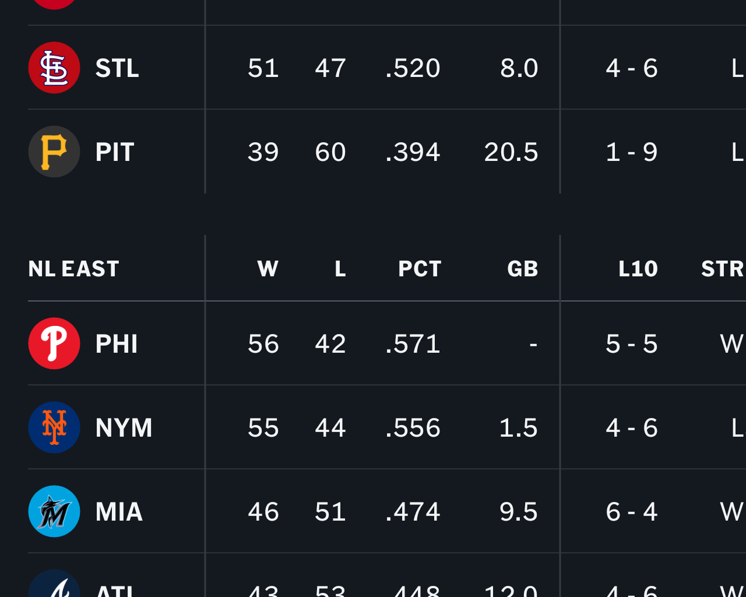Click the L10 column header
This screenshot has width=746, height=597.
(x=638, y=268)
